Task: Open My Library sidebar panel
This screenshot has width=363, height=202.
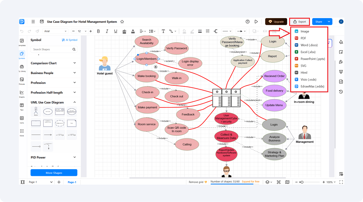Action: pos(22,68)
